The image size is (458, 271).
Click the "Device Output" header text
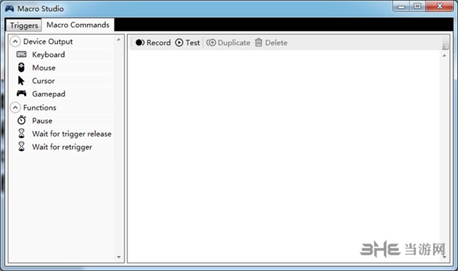tap(48, 42)
